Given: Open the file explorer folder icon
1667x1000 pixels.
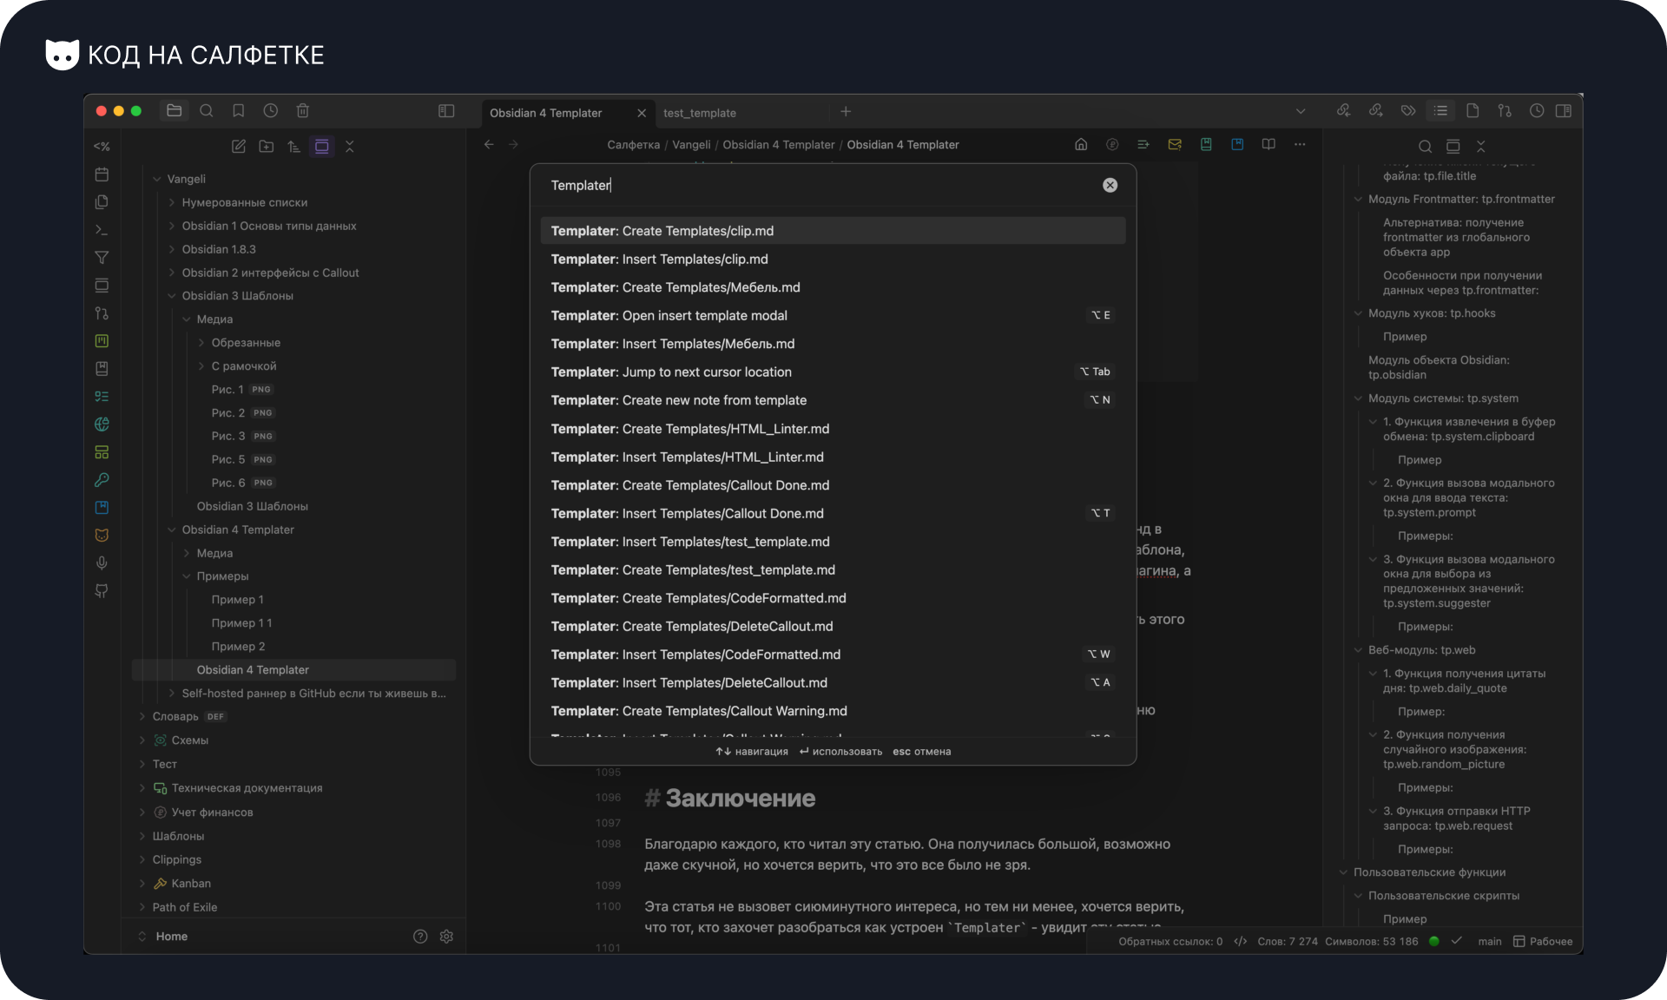Looking at the screenshot, I should pos(174,111).
